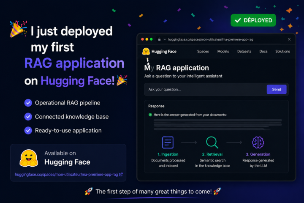Click the Generation brain icon
This screenshot has width=304, height=203.
[258, 143]
